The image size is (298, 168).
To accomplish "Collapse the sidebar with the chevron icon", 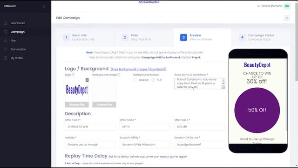I will (x=43, y=6).
